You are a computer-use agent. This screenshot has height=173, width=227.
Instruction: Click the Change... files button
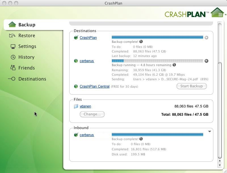pyautogui.click(x=92, y=114)
